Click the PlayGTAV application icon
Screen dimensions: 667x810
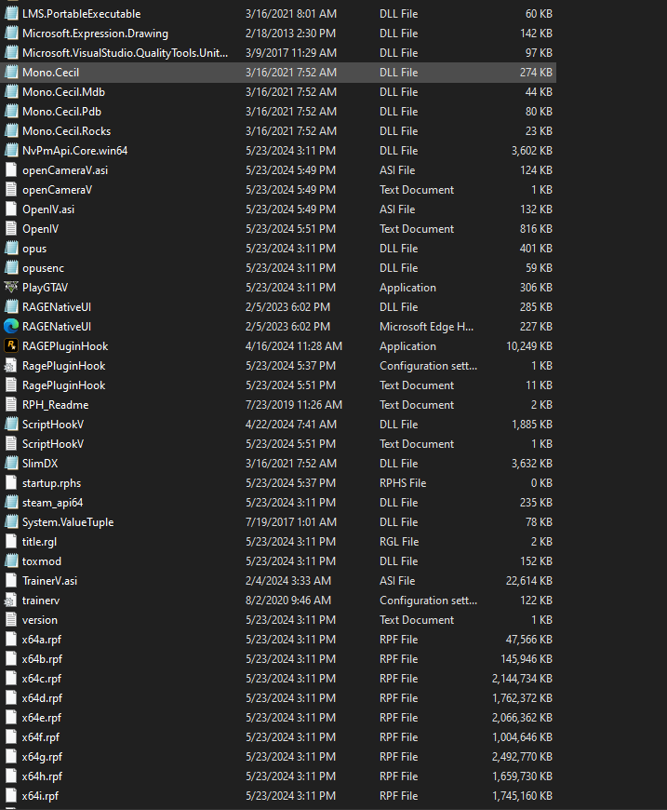point(11,287)
